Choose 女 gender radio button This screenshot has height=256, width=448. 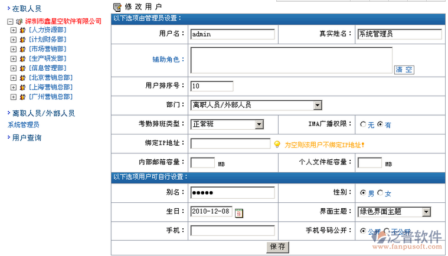[380, 193]
